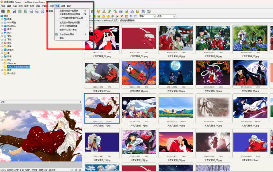Image resolution: width=273 pixels, height=172 pixels.
Task: Choose 批量重命名选中的图像 F4 menu entry
Action: click(72, 14)
